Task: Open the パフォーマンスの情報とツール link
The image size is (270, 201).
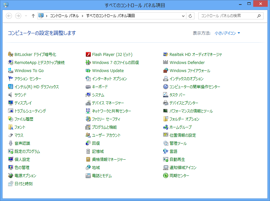Action: [x=191, y=111]
